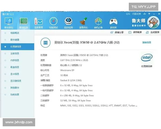Click 装机必备 cube icon

98,21
